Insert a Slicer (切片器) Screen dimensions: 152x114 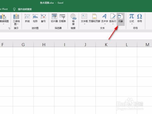click(54, 18)
